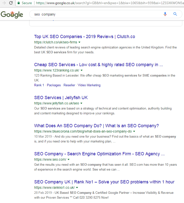Expand dropdown arrow next to jellyfish.co.uk URL
Image resolution: width=184 pixels, height=203 pixels.
click(81, 103)
